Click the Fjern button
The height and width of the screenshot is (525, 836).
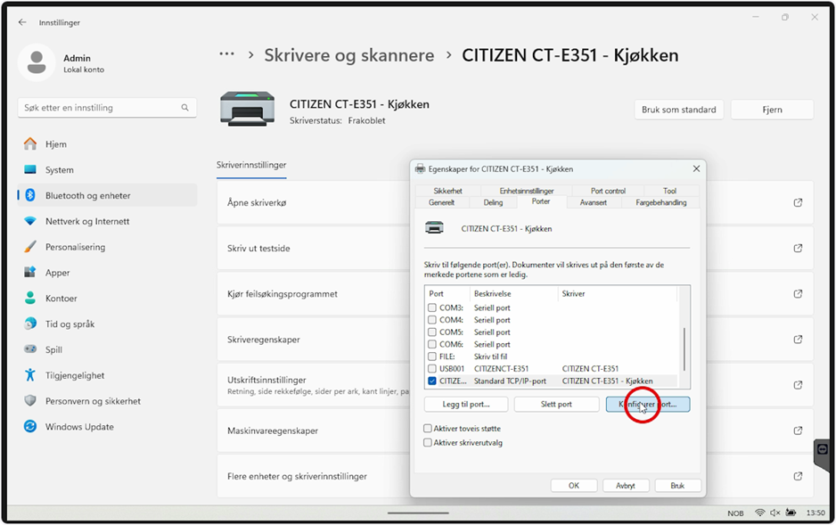(x=772, y=110)
